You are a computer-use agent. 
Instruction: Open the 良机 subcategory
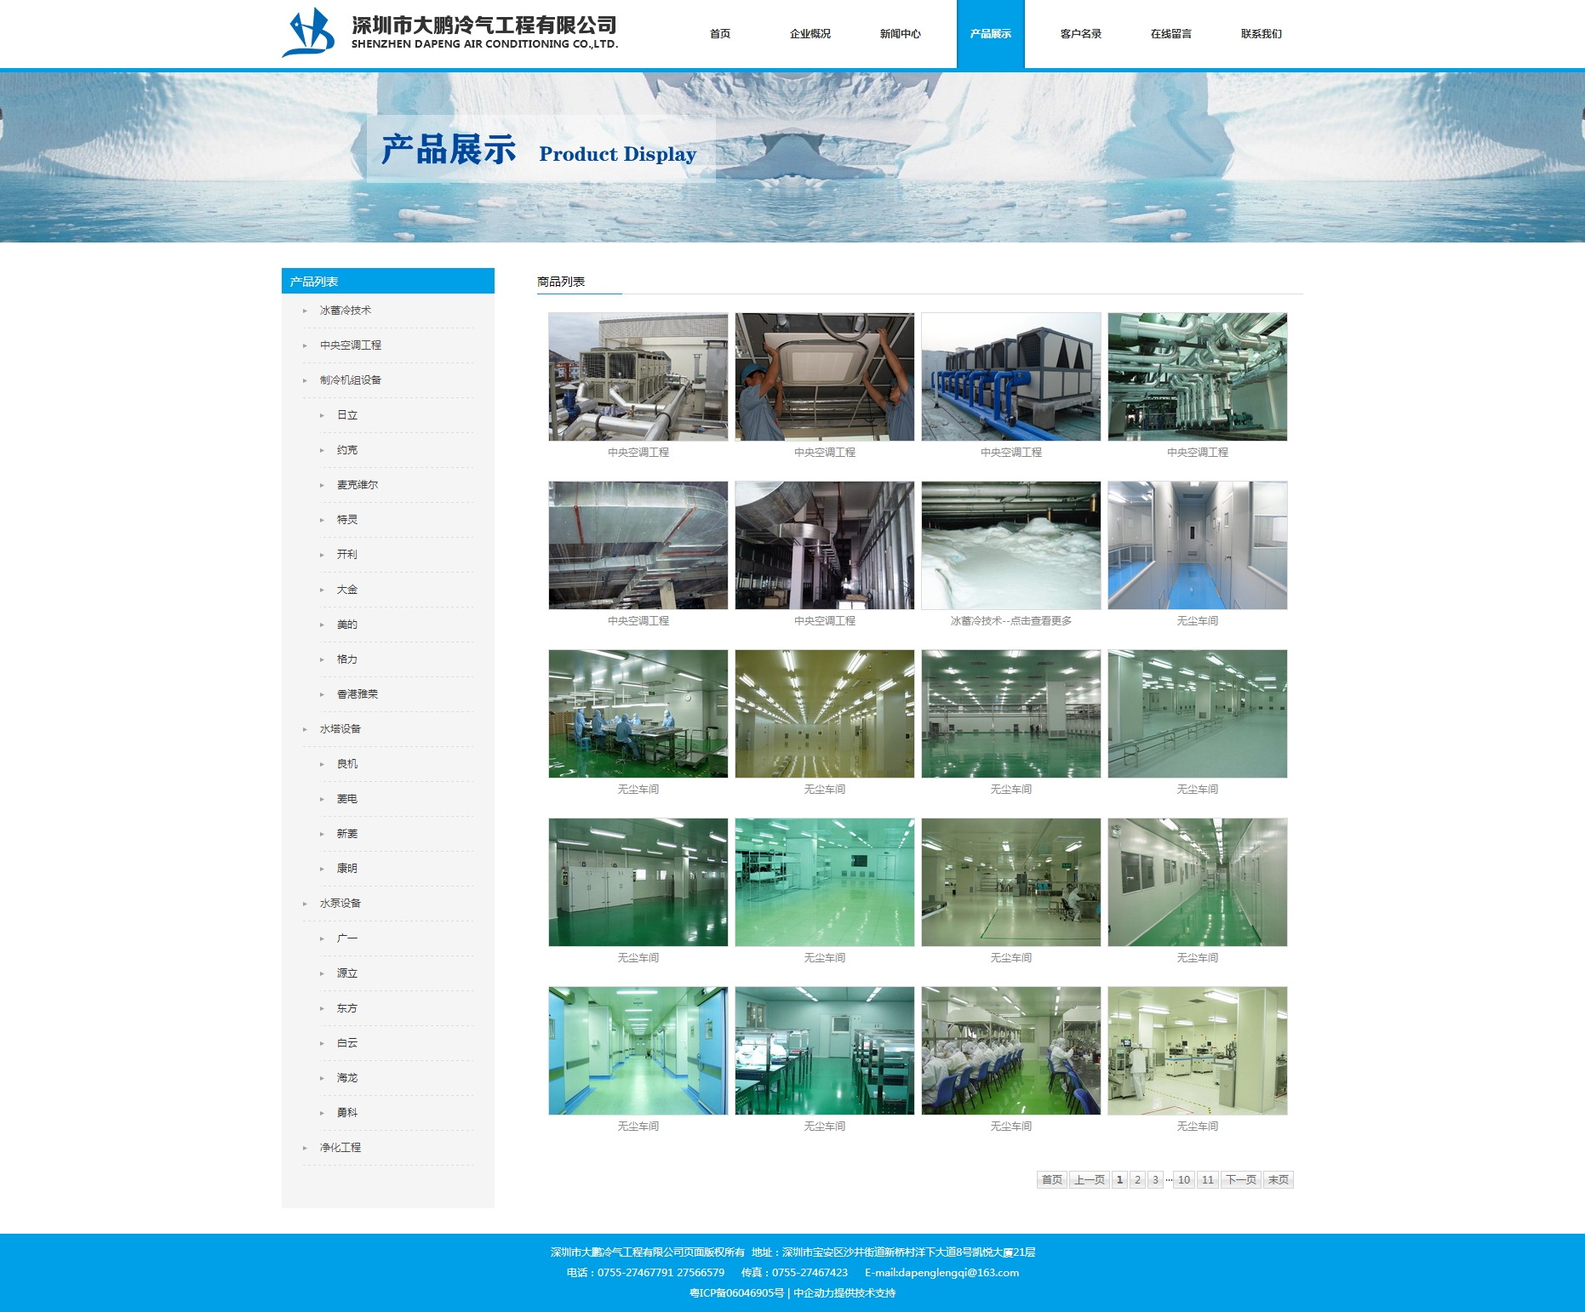pyautogui.click(x=347, y=764)
